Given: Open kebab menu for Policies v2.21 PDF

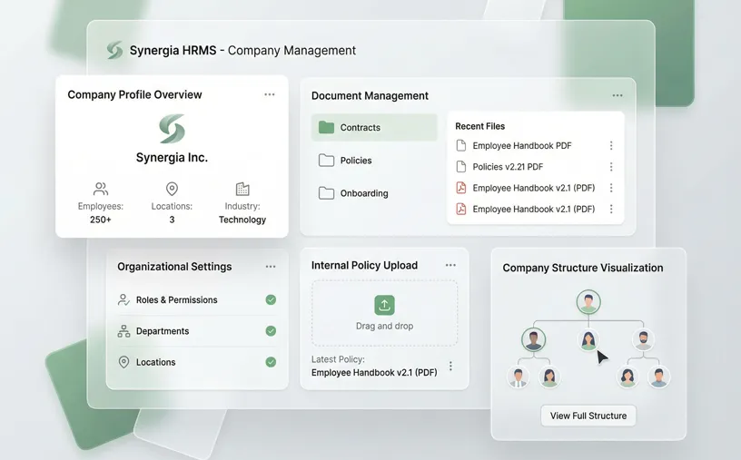Looking at the screenshot, I should [611, 167].
